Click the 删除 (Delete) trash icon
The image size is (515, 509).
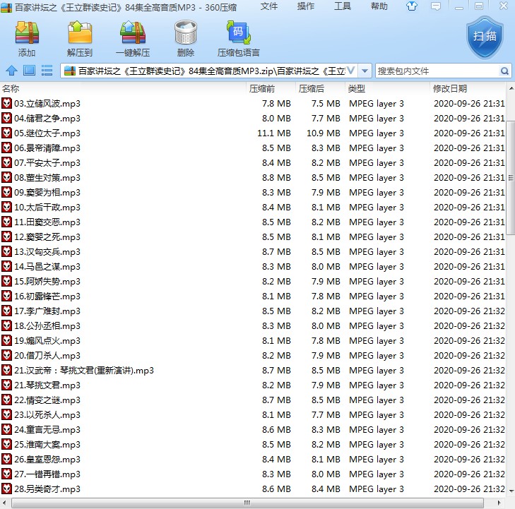[186, 38]
